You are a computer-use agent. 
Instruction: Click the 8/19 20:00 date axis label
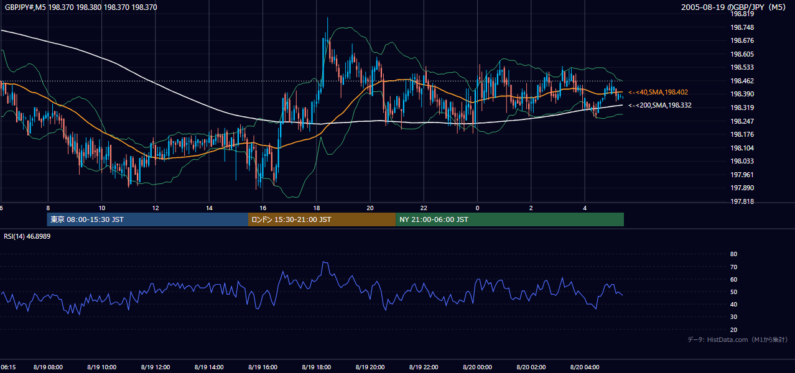coord(370,367)
